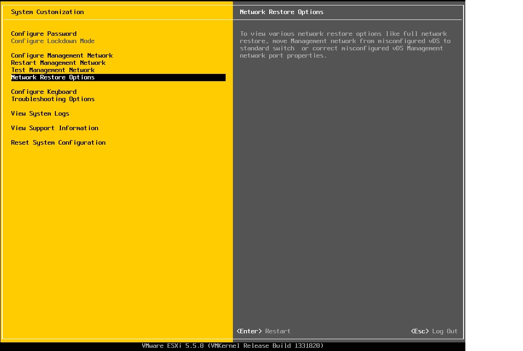This screenshot has height=351, width=523.
Task: Select View Support Information
Action: [x=54, y=128]
